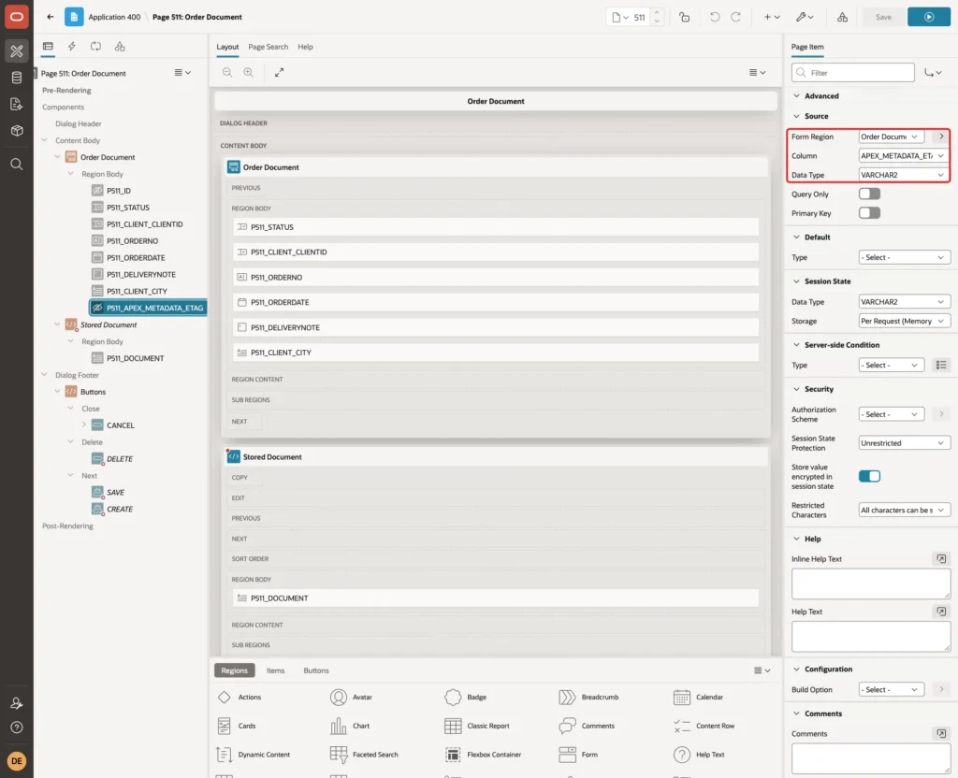This screenshot has width=958, height=778.
Task: Zoom in the layout view
Action: click(248, 72)
